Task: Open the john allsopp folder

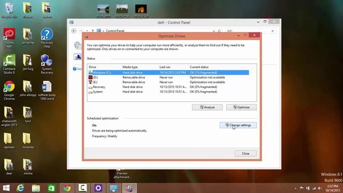Action: (x=28, y=88)
